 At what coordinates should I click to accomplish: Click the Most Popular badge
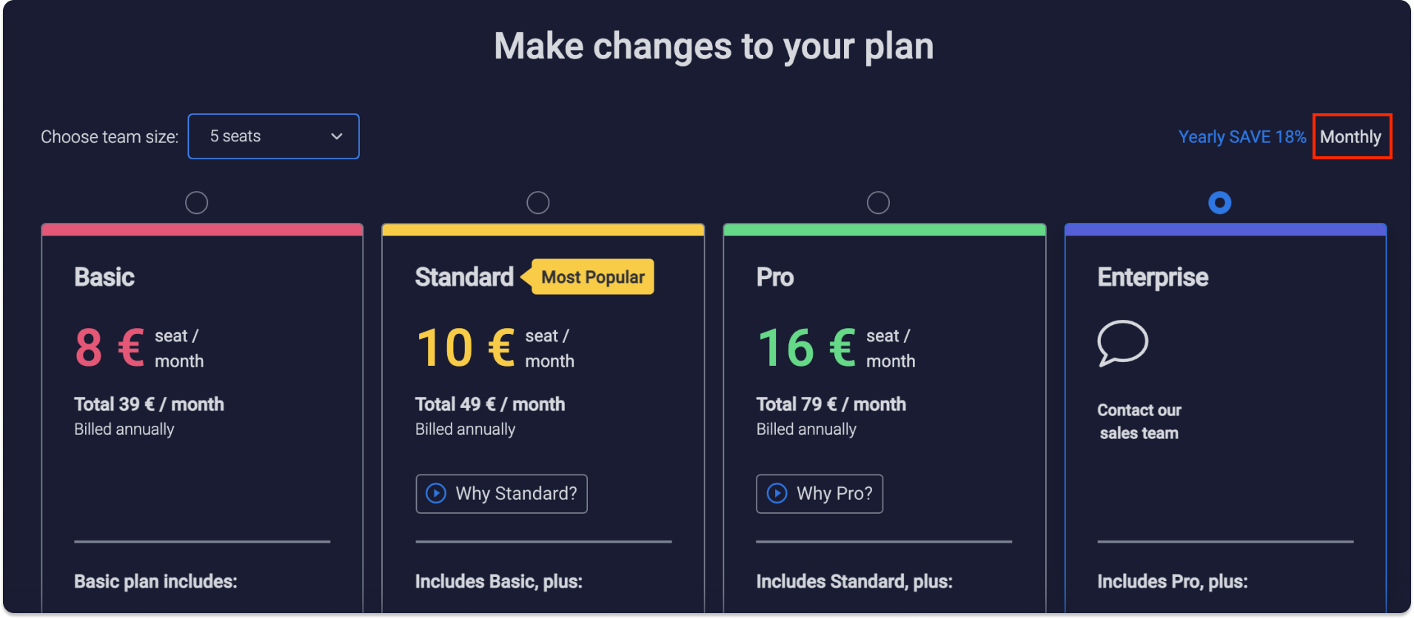click(592, 277)
